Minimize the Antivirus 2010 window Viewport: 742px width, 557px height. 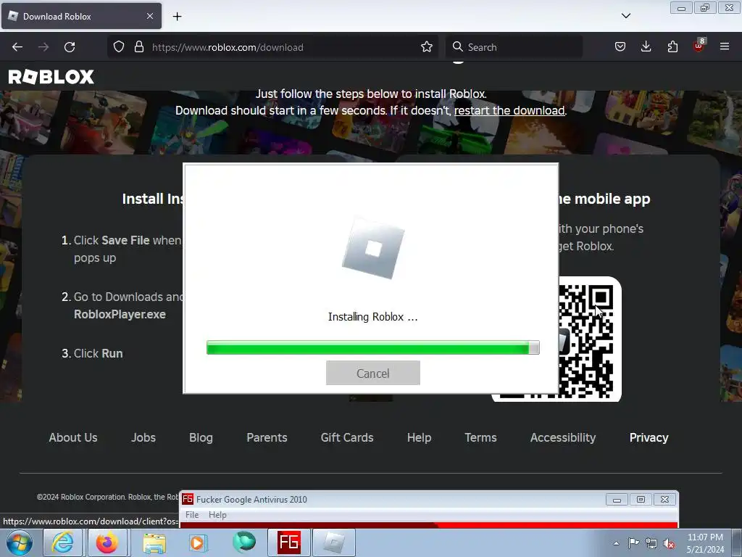click(617, 500)
